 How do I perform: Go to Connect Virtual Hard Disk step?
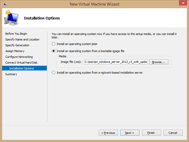tap(21, 62)
